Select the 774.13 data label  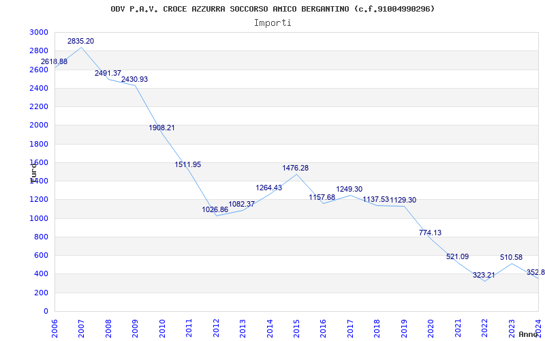pos(430,233)
